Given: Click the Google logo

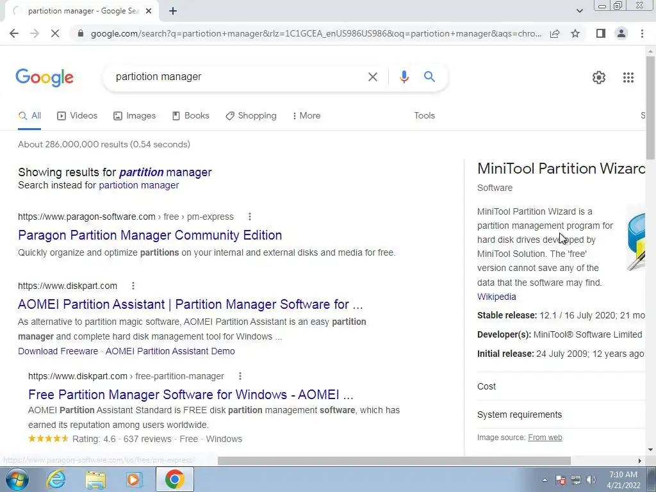Looking at the screenshot, I should 44,78.
